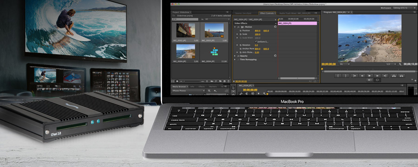Select the Effects tab
This screenshot has height=167, width=418.
point(202,87)
